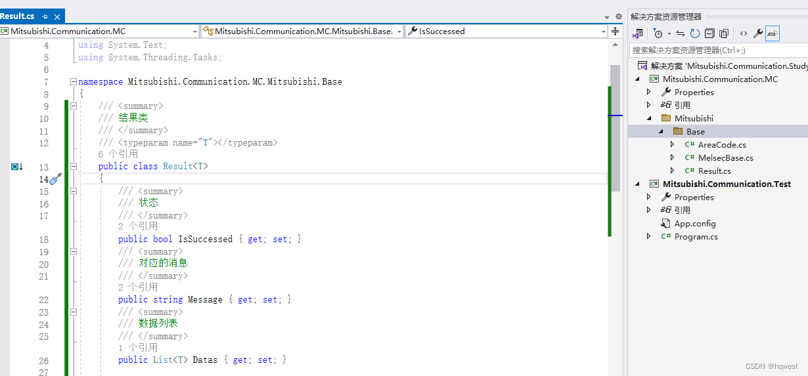The width and height of the screenshot is (808, 376).
Task: Expand Properties under Mitsubishi.Communication.Test
Action: click(648, 197)
